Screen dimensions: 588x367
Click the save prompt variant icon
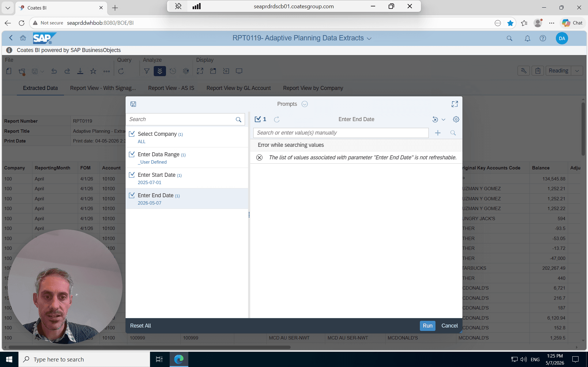pyautogui.click(x=133, y=104)
